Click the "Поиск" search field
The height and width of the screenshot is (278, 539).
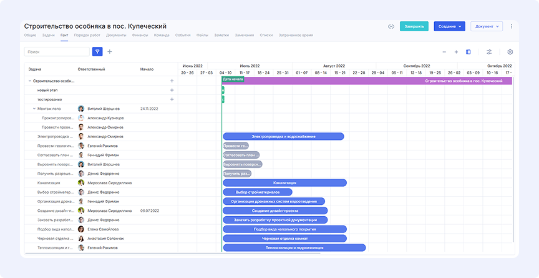(x=57, y=52)
